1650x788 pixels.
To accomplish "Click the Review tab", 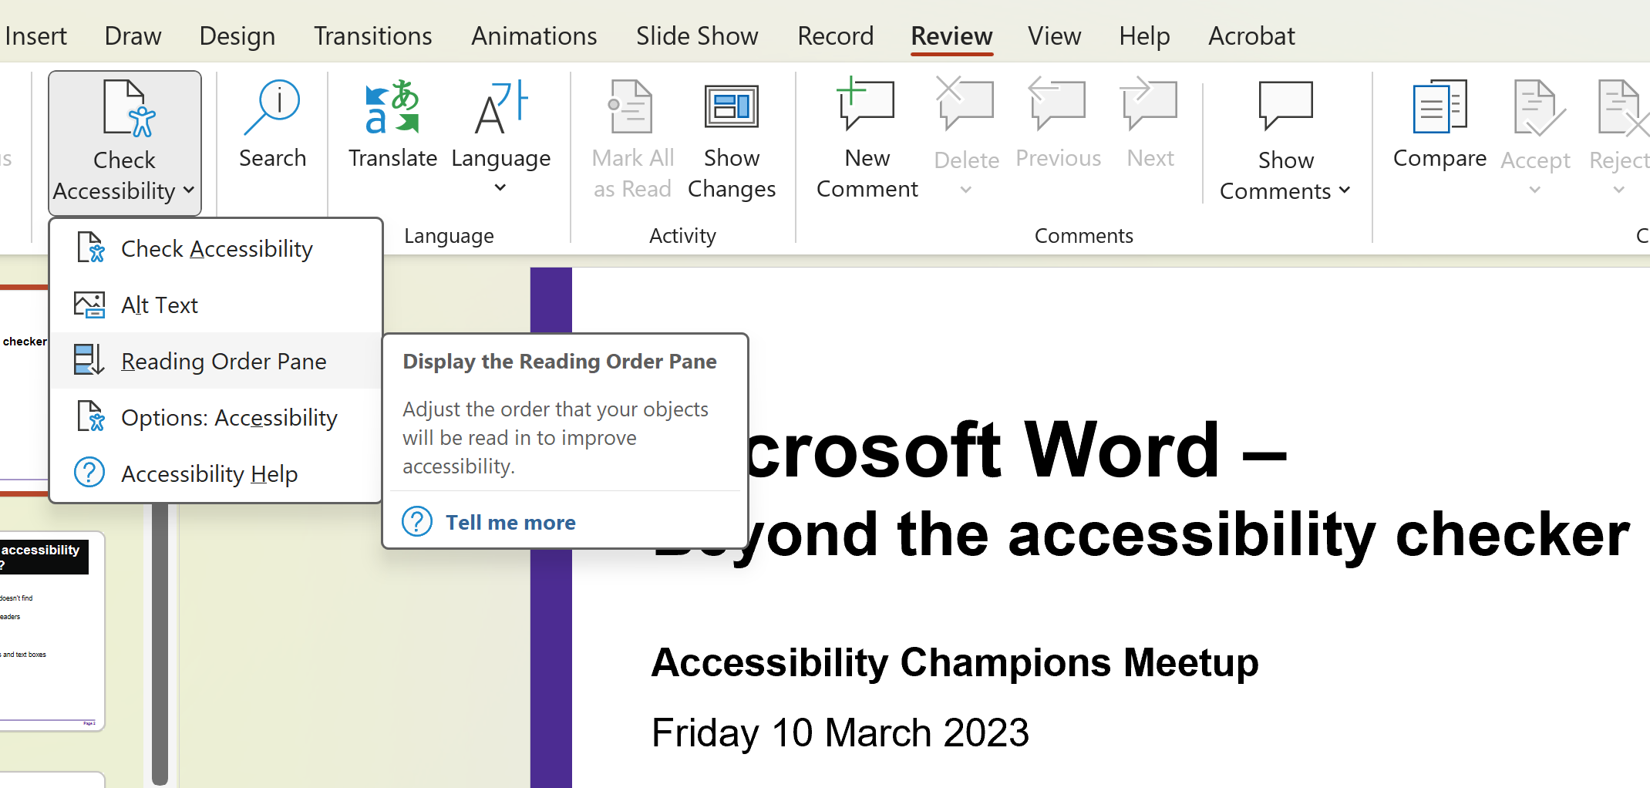I will click(951, 36).
